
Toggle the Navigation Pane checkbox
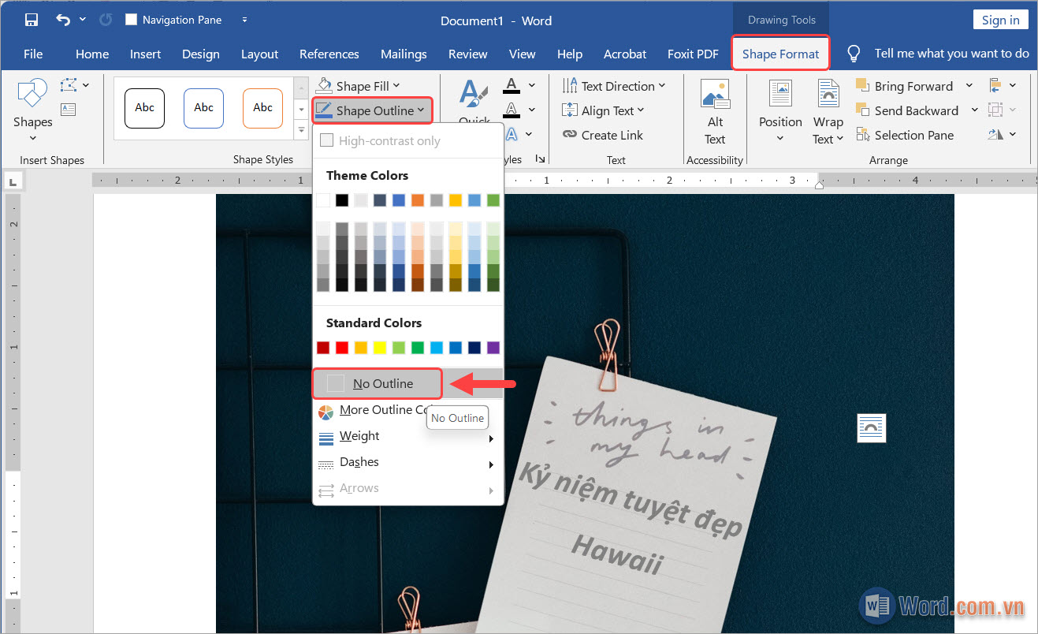[131, 19]
